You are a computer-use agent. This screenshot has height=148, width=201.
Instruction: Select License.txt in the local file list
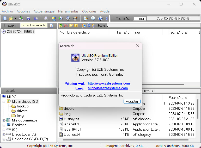point(72,135)
